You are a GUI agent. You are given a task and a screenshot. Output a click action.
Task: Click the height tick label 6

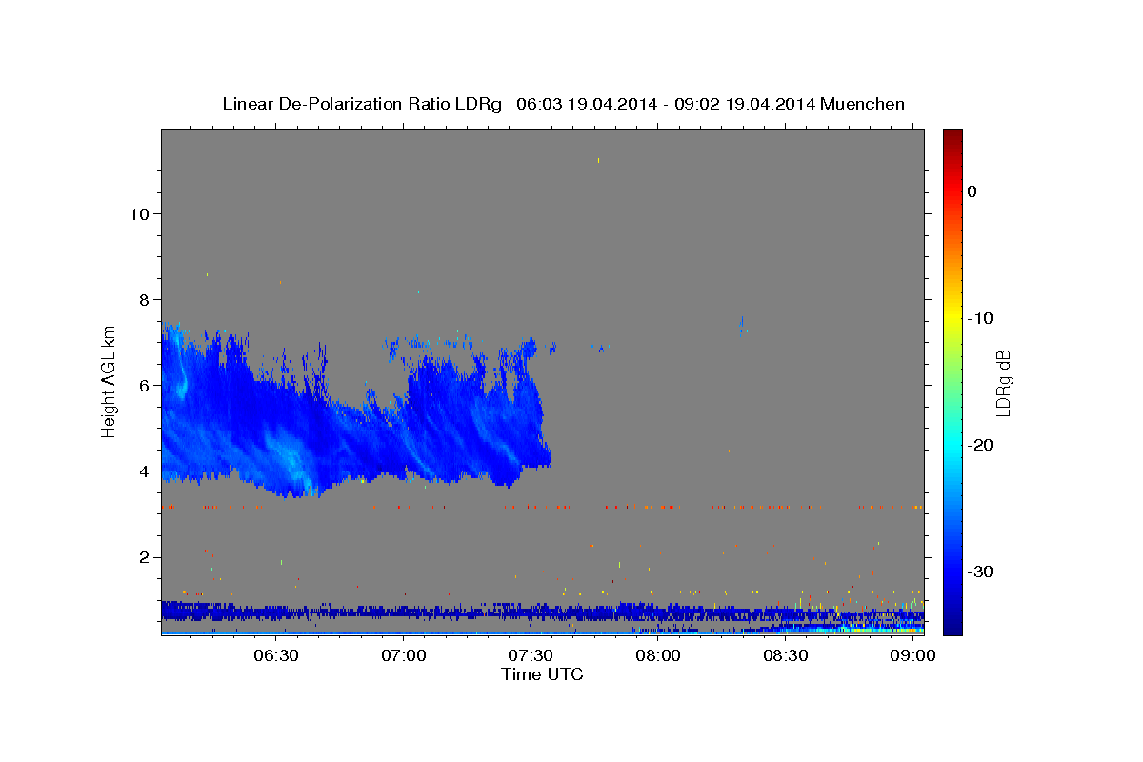point(143,385)
